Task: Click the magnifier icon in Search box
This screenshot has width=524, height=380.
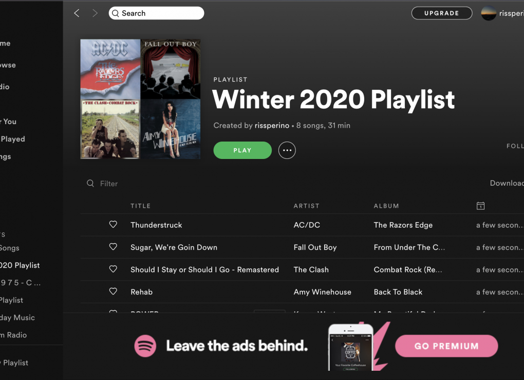Action: [x=115, y=13]
